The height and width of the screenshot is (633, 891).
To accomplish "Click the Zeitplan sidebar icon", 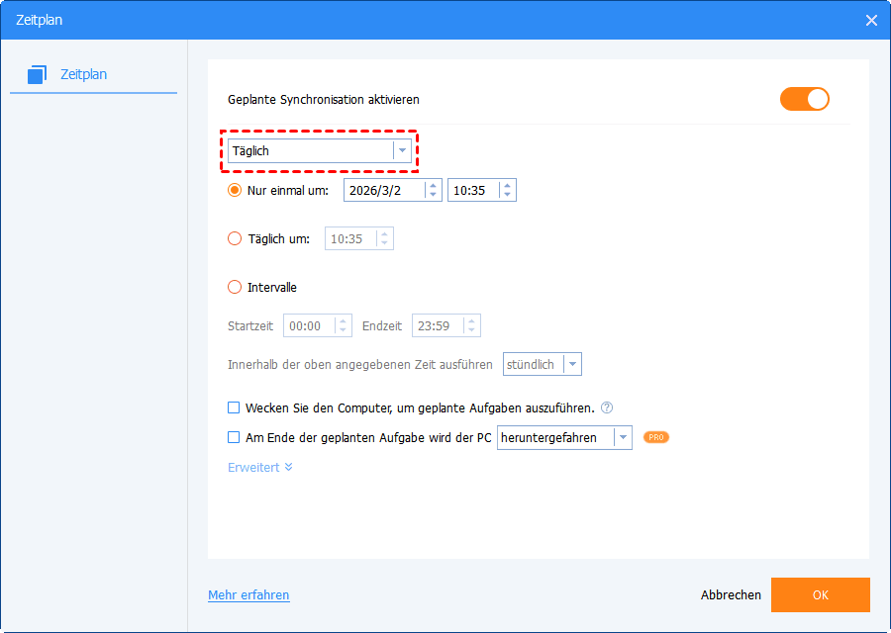I will [x=38, y=74].
